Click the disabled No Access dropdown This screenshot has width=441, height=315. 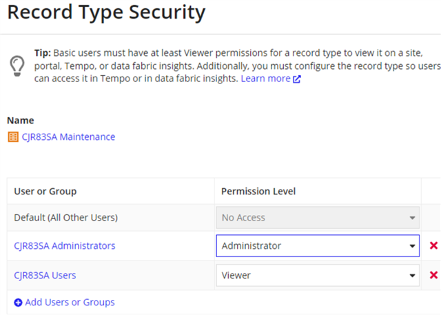tap(318, 218)
